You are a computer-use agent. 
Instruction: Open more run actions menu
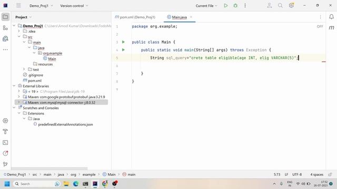click(245, 6)
